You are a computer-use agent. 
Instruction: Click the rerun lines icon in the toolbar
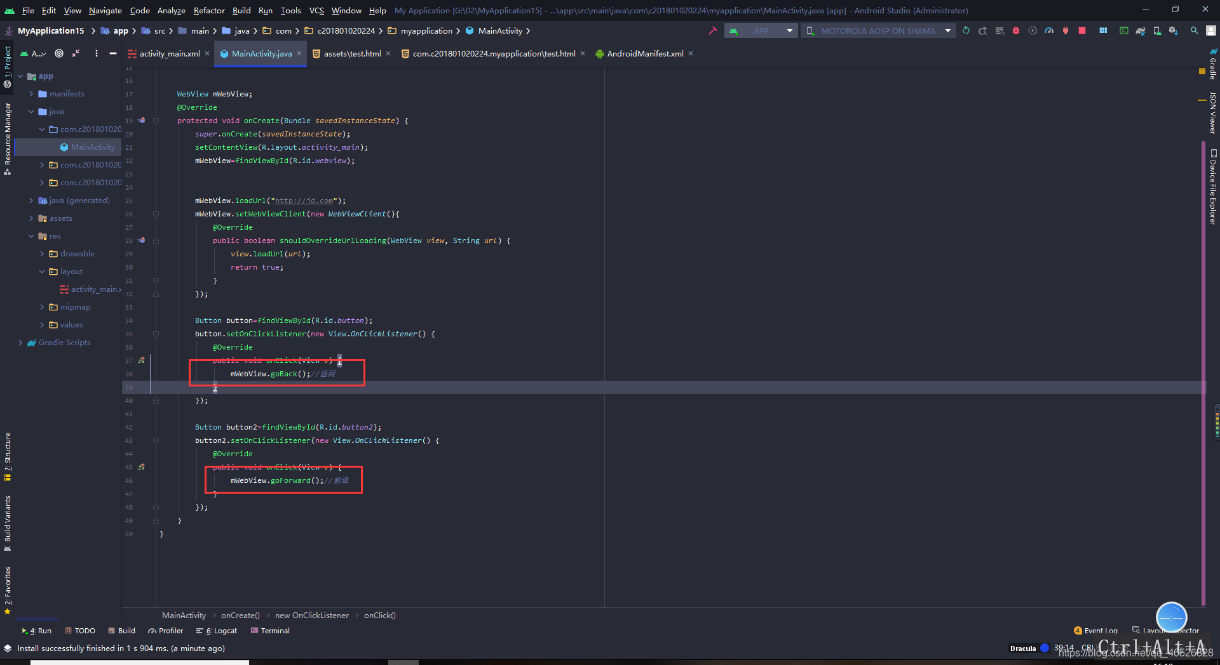pyautogui.click(x=1000, y=30)
